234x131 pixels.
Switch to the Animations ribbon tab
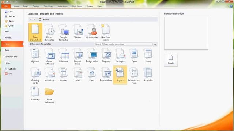(63, 6)
